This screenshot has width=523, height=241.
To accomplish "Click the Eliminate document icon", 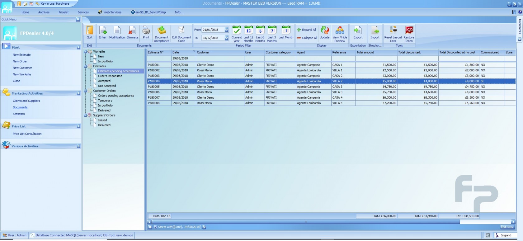I will [132, 32].
